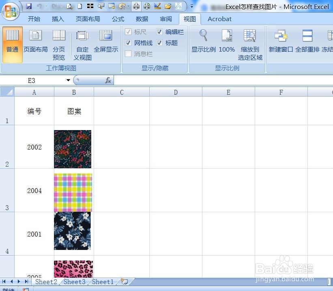The height and width of the screenshot is (291, 333).
Task: Click 全部重排 arrange all windows
Action: pos(307,43)
